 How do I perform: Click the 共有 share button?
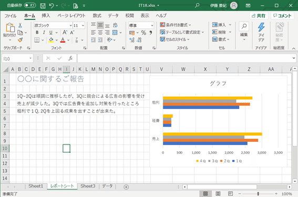pos(259,16)
